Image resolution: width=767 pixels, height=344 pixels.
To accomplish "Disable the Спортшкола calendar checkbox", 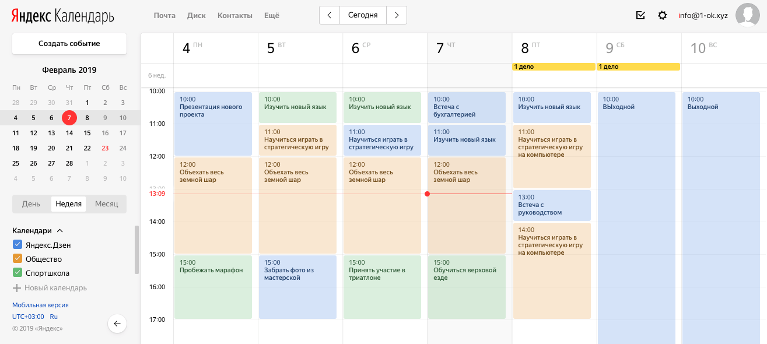I will [17, 273].
